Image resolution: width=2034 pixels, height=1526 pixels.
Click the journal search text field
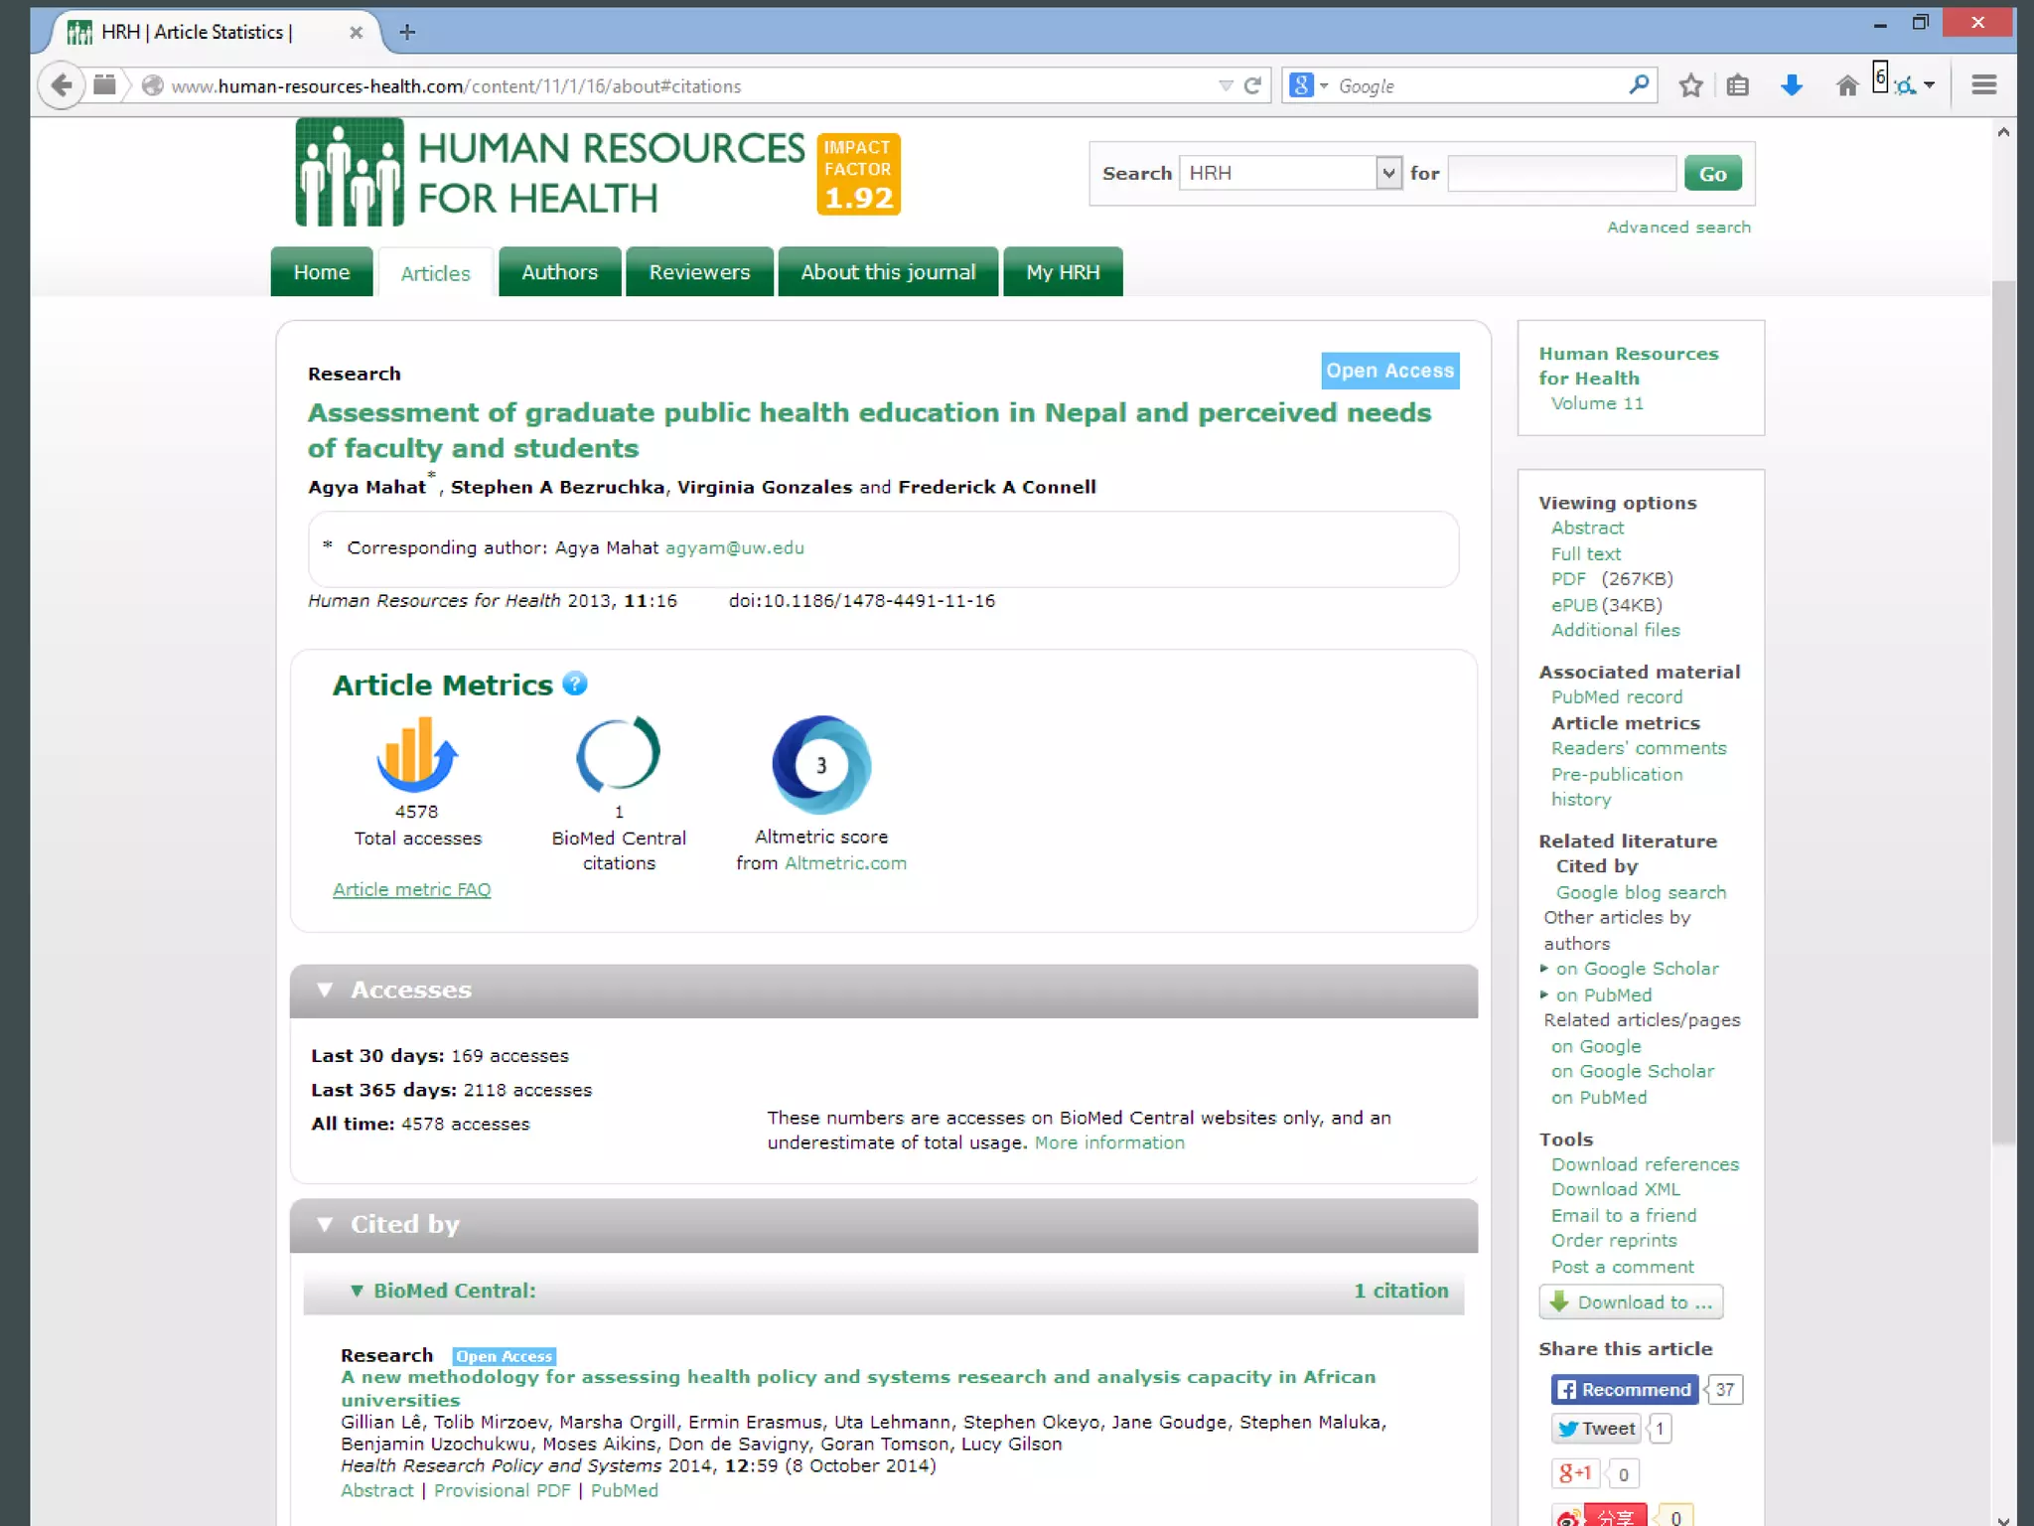(1561, 173)
